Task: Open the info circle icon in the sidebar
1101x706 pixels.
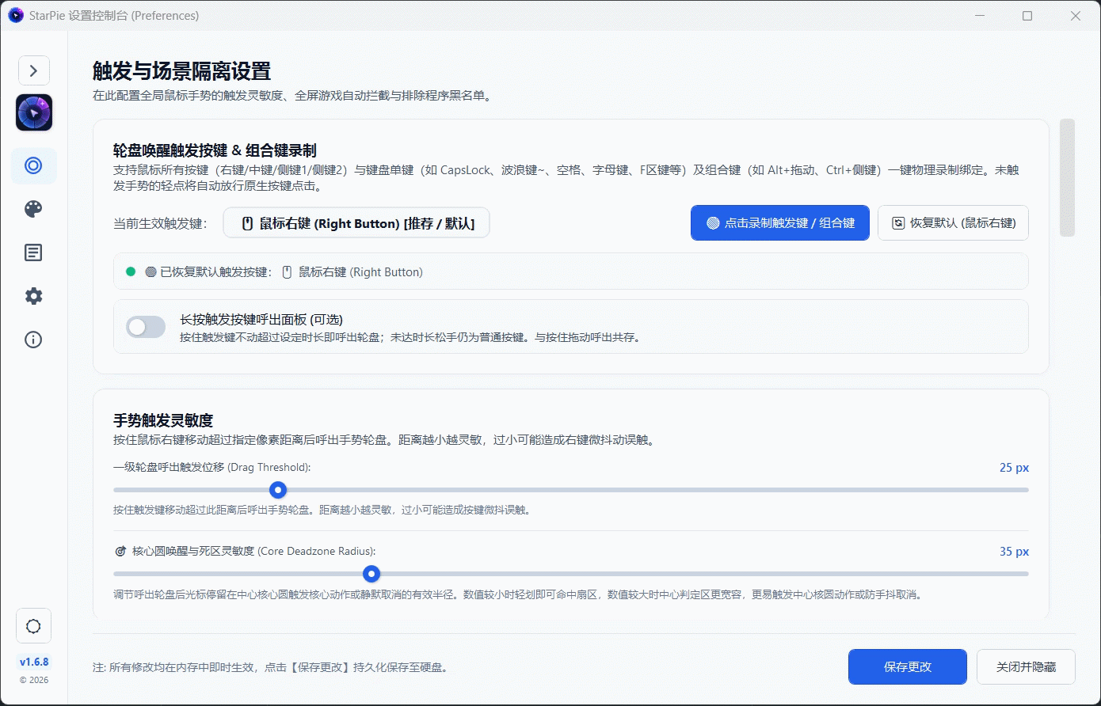Action: [x=33, y=340]
